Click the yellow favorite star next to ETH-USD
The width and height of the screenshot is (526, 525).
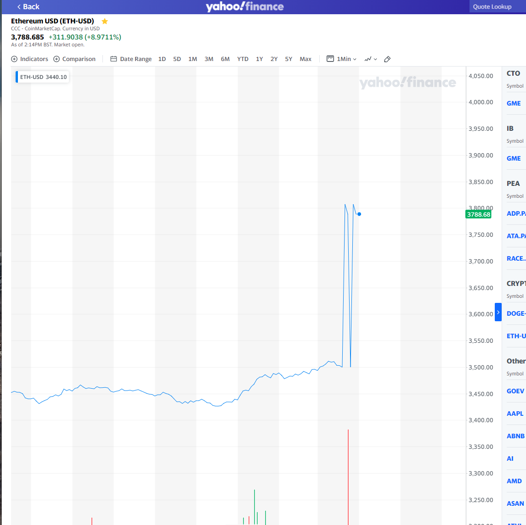(105, 21)
